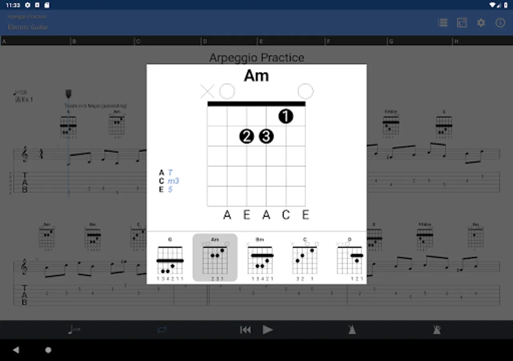
Task: Click the 'm3' interval label
Action: point(173,181)
